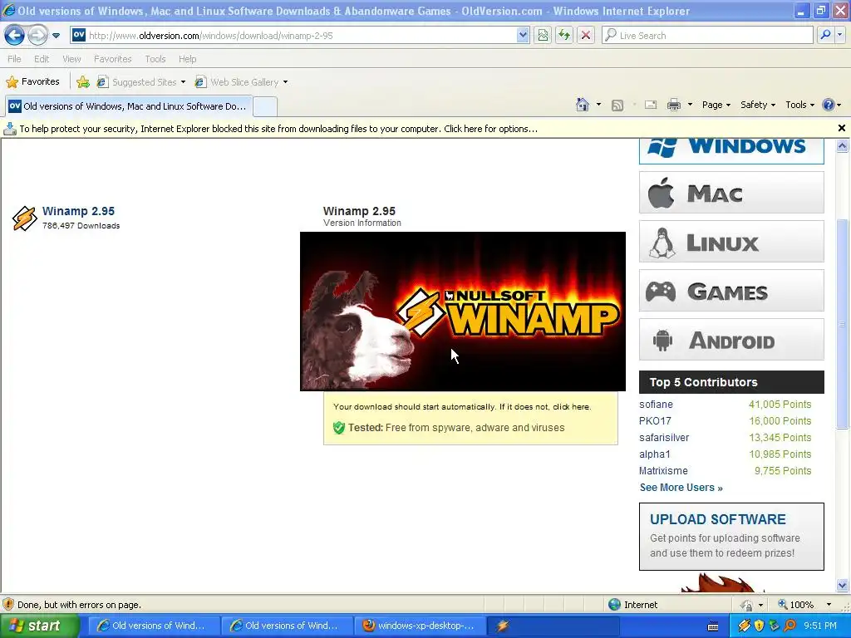Switch to the windows-xp-desktop Firefox taskbar item
Screen dimensions: 851x638
tap(419, 626)
